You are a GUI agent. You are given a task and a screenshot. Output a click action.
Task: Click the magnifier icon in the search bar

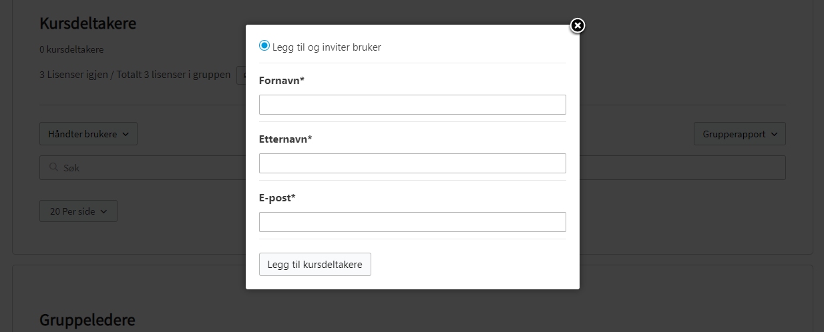pyautogui.click(x=53, y=168)
